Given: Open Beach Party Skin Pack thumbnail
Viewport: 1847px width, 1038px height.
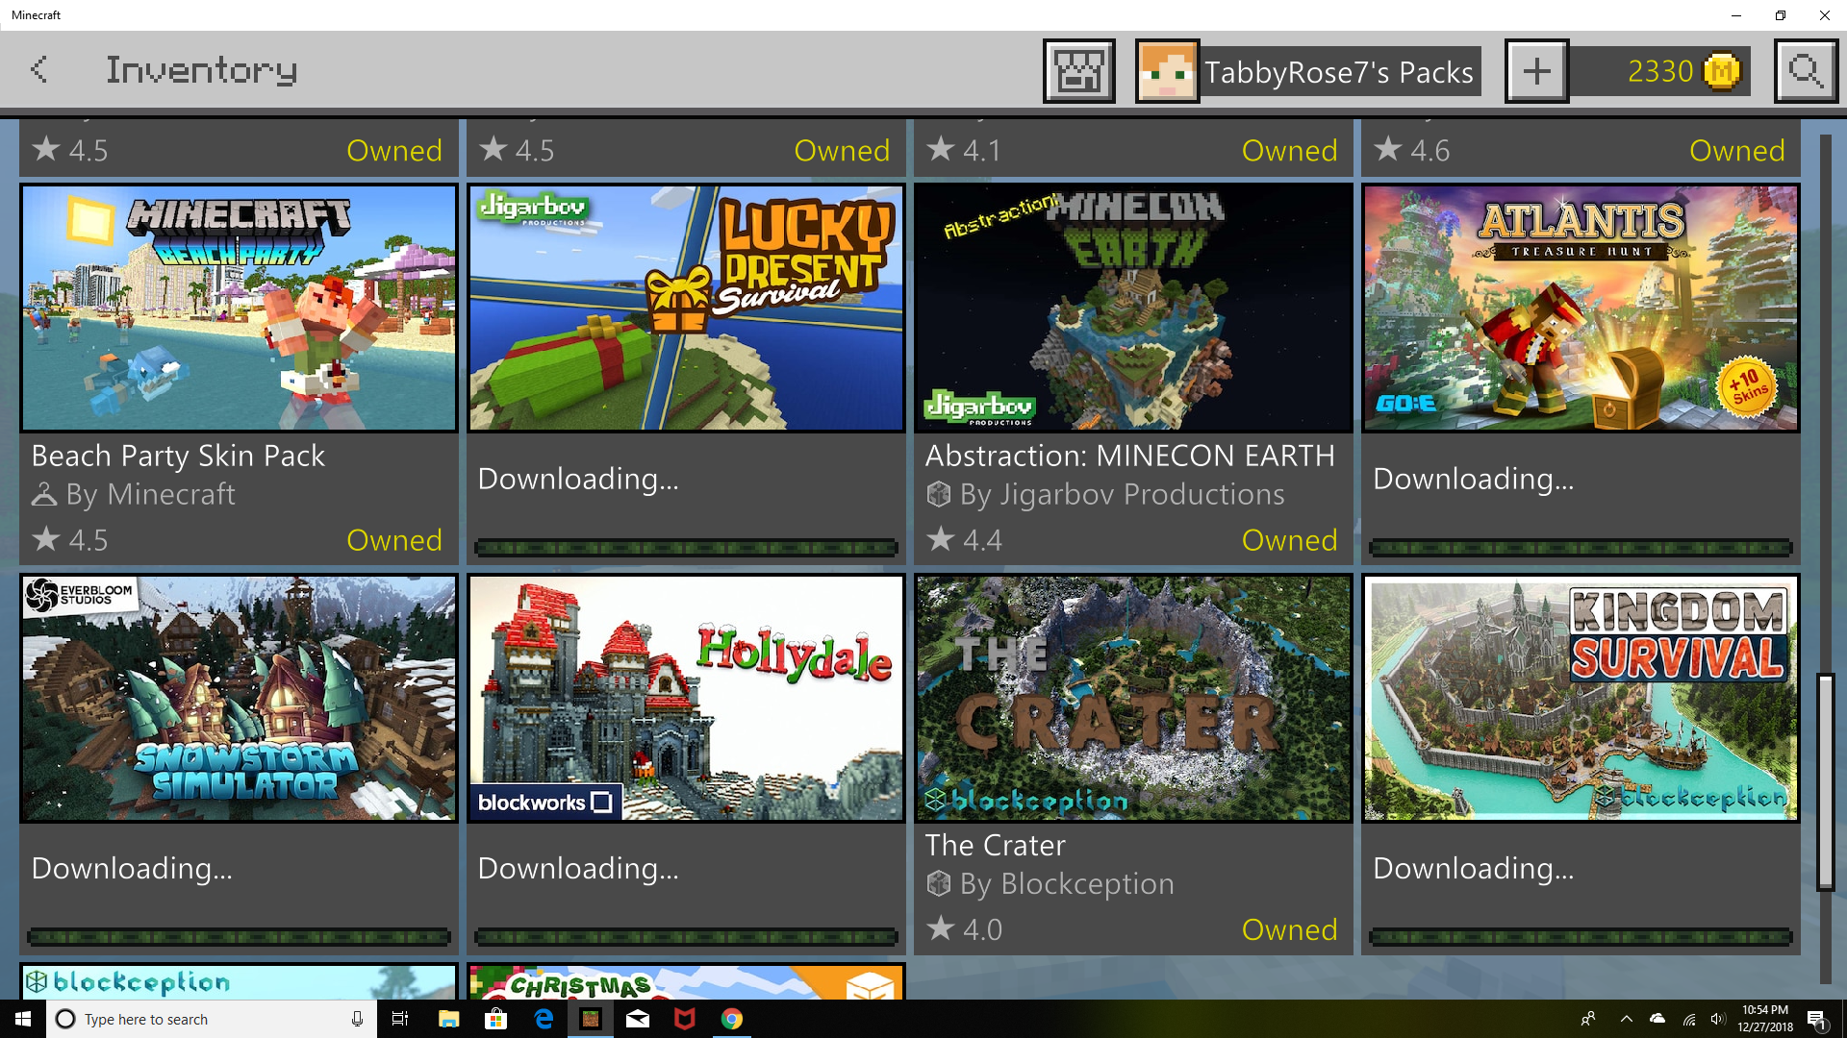Looking at the screenshot, I should pyautogui.click(x=239, y=309).
